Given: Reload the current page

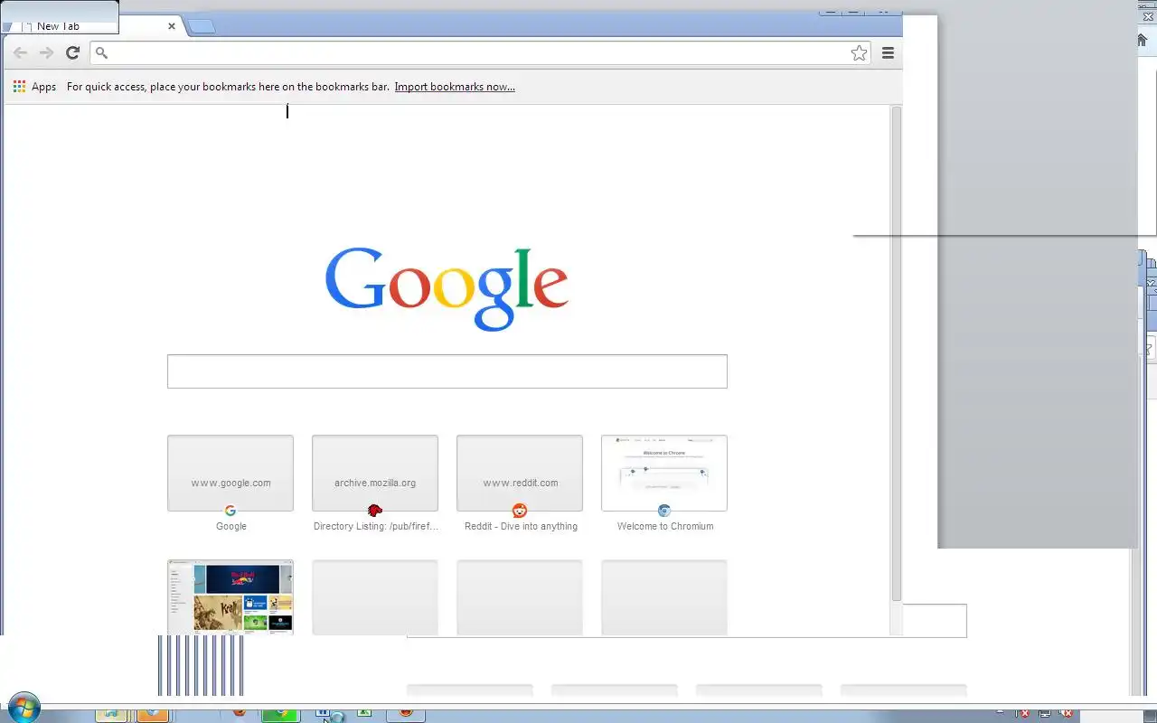Looking at the screenshot, I should pos(73,53).
